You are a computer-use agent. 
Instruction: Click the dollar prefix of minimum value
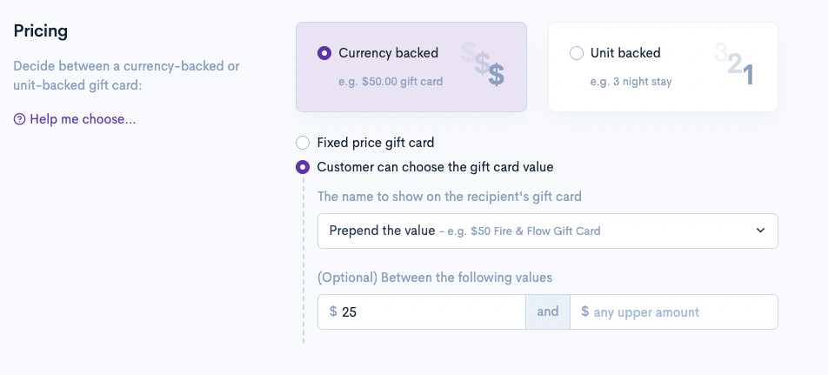click(x=333, y=311)
